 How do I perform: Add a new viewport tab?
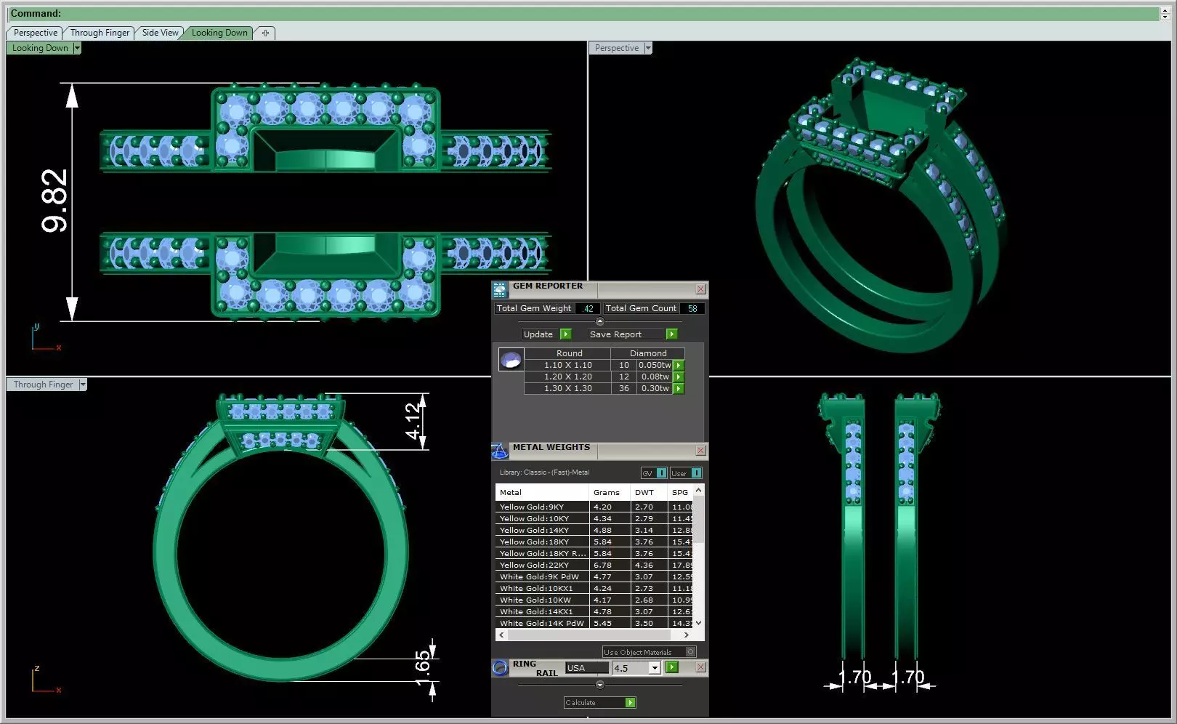265,33
